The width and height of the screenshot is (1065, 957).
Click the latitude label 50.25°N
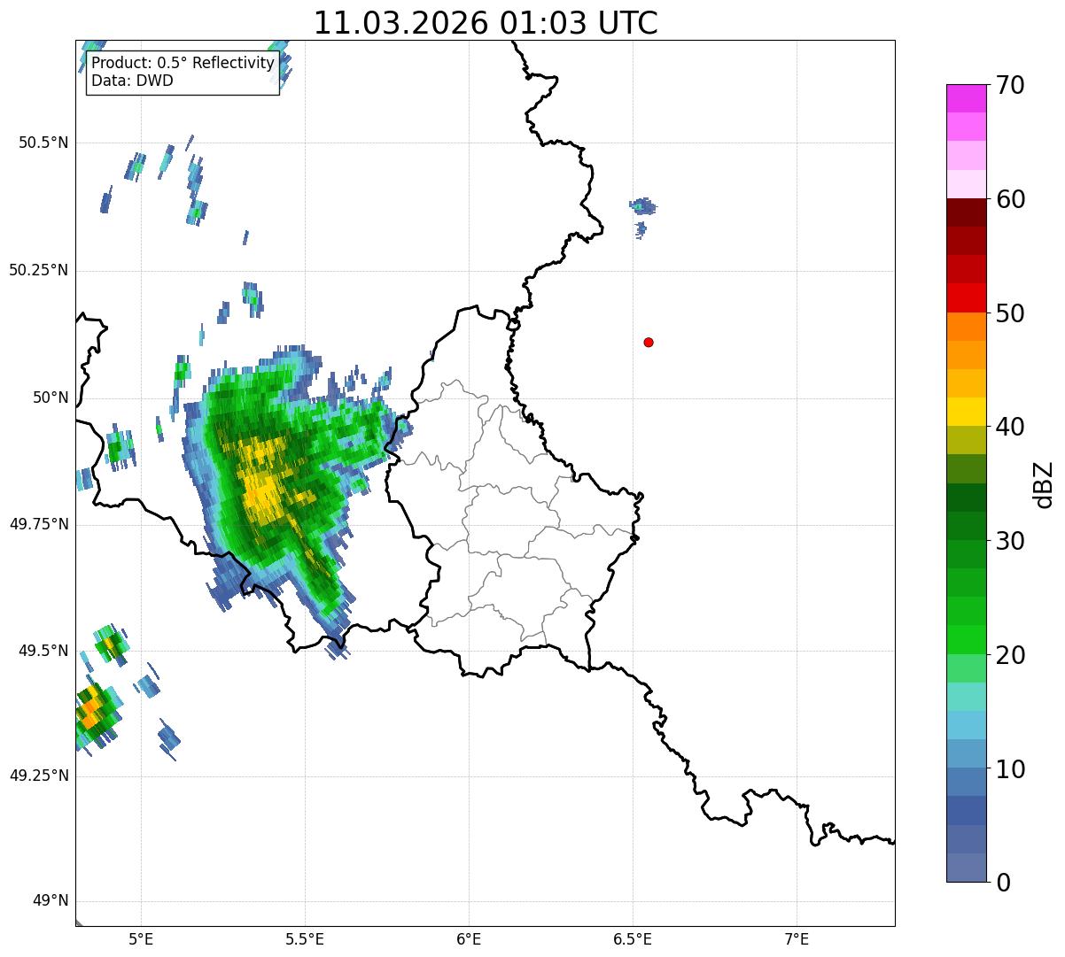39,270
